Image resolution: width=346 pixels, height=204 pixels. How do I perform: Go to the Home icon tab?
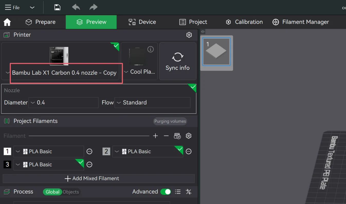[x=7, y=22]
